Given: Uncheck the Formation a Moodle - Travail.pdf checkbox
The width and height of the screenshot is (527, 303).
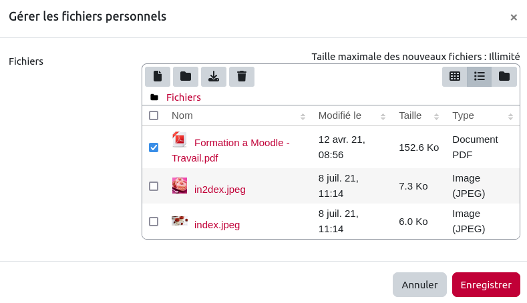Looking at the screenshot, I should click(154, 147).
